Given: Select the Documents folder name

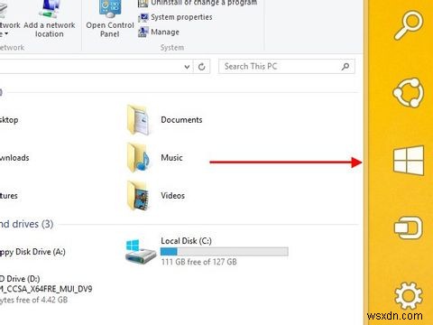Looking at the screenshot, I should coord(181,120).
